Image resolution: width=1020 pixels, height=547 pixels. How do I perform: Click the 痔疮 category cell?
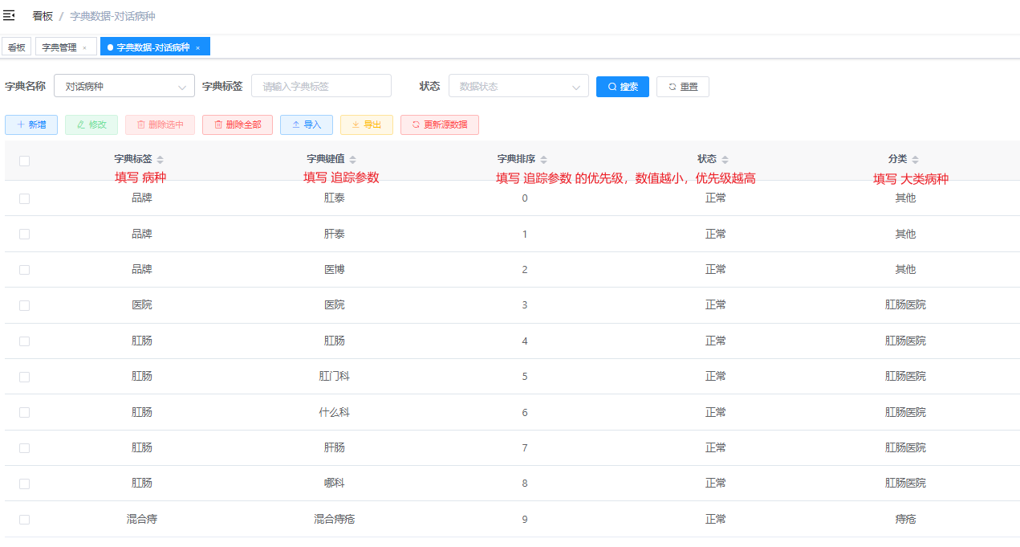coord(905,519)
